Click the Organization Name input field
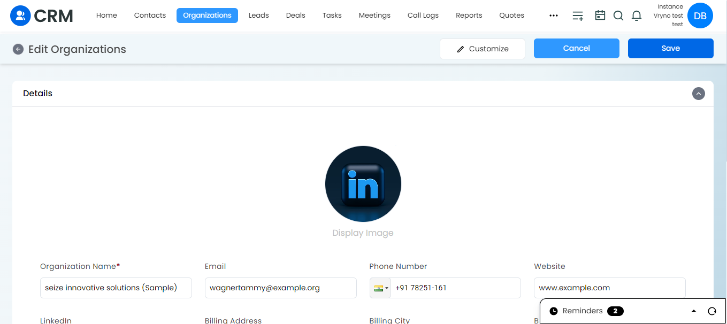Screen dimensions: 727x324 pos(116,288)
